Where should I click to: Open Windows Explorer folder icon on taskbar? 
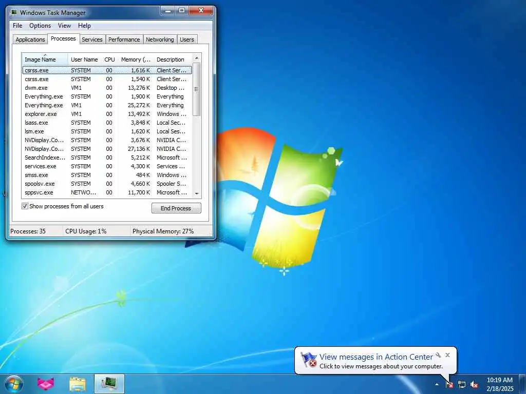coord(78,384)
